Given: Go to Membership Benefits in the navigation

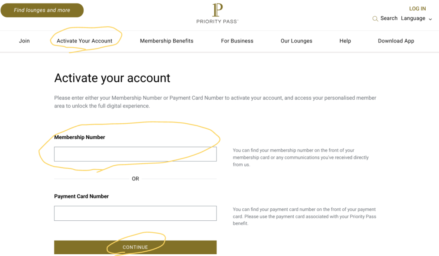Looking at the screenshot, I should coord(167,41).
